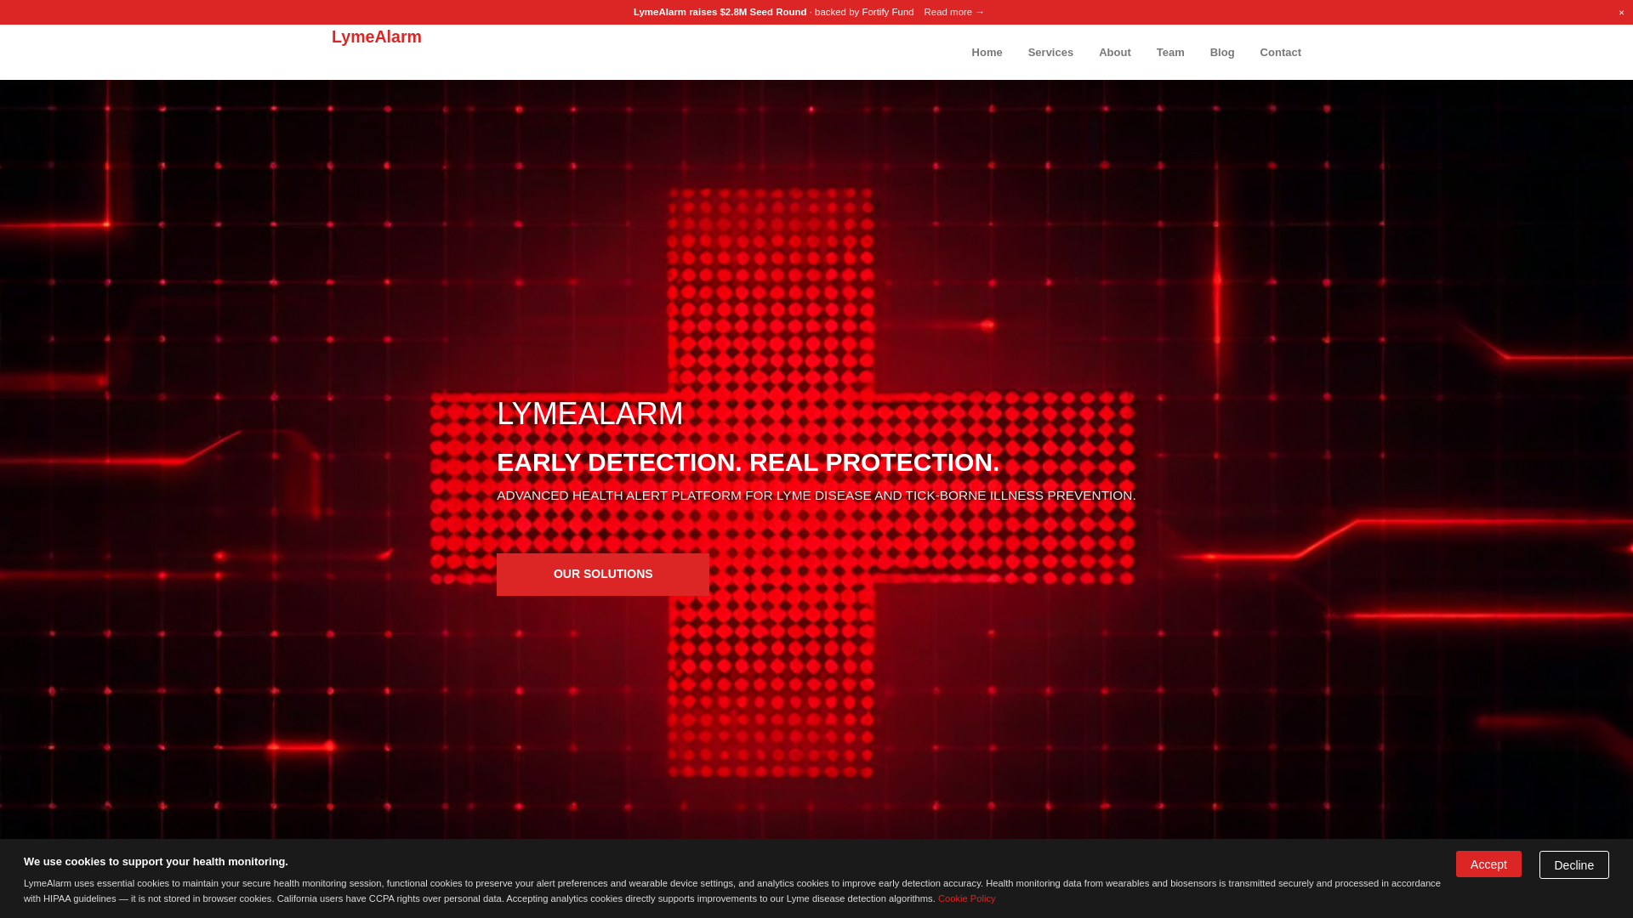
Task: Navigate to the Team page
Action: (x=1170, y=53)
